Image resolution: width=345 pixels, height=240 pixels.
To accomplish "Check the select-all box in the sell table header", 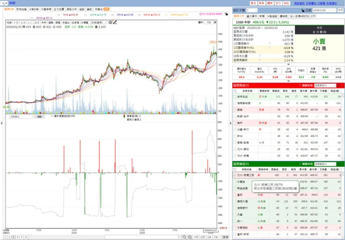I will [235, 169].
